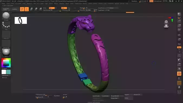Click the right shelf Move view icon
The image size is (183, 103).
pyautogui.click(x=179, y=60)
